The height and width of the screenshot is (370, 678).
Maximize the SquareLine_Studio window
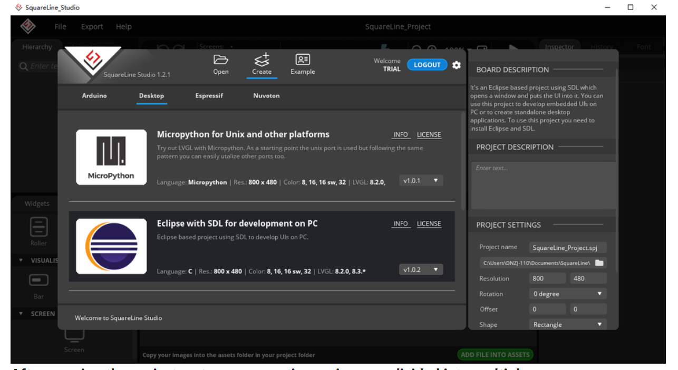[631, 7]
